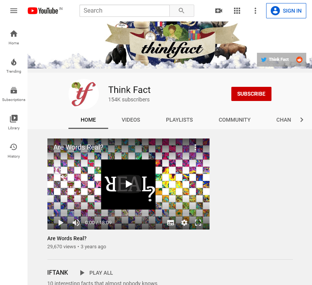The width and height of the screenshot is (312, 285).
Task: Switch to the COMMUNITY tab
Action: (234, 120)
